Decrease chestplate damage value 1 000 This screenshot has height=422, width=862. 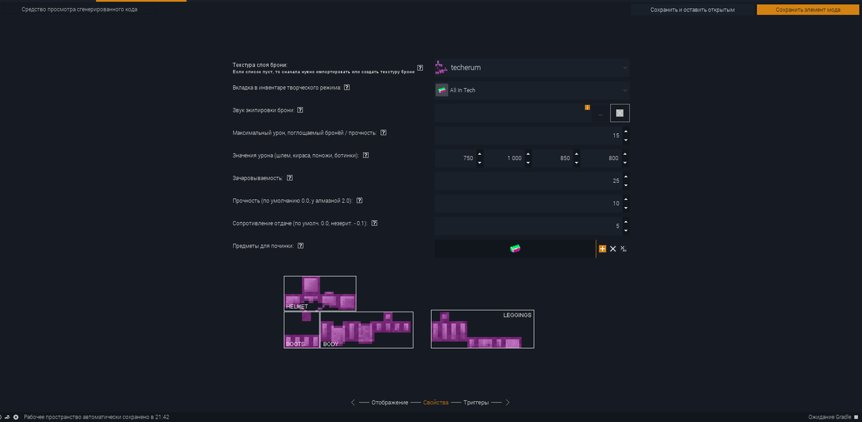[x=528, y=162]
